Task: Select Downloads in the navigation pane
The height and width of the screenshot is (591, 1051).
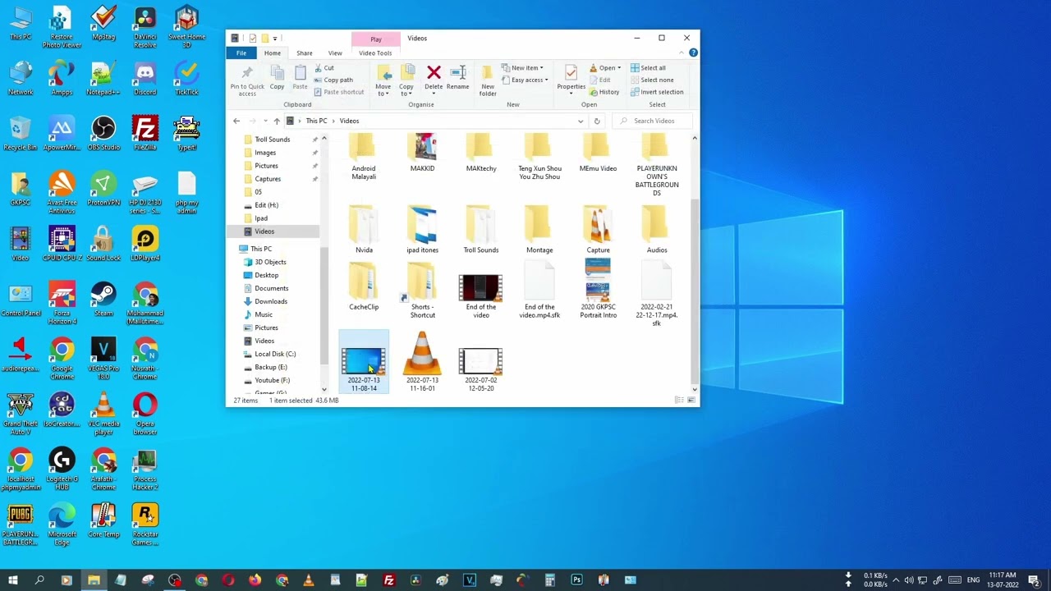Action: coord(271,301)
